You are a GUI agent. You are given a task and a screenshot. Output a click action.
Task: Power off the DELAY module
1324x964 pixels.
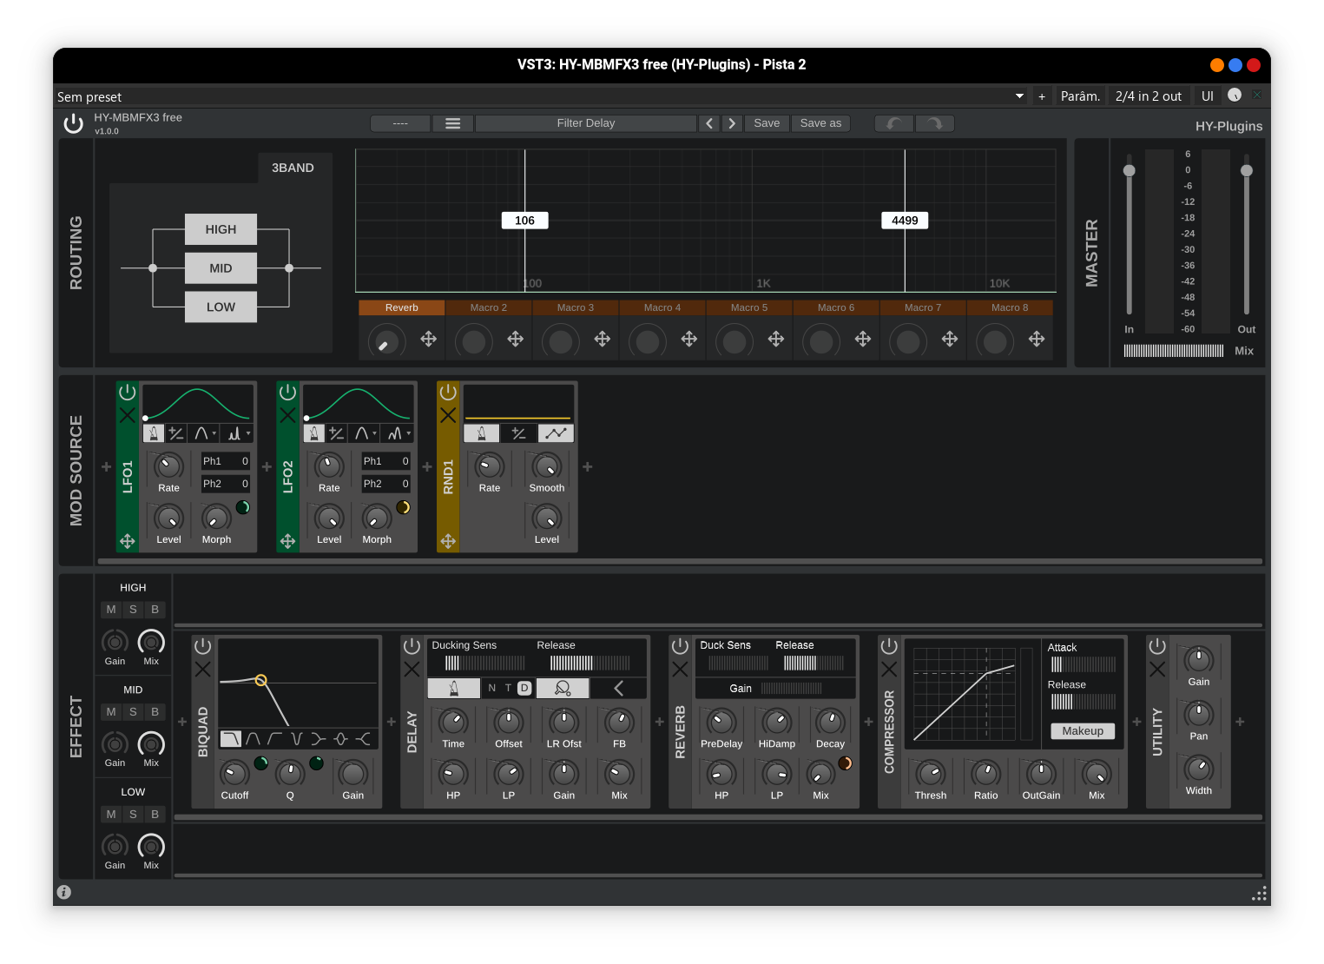click(412, 646)
